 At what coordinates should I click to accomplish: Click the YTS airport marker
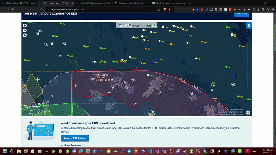pos(234,76)
